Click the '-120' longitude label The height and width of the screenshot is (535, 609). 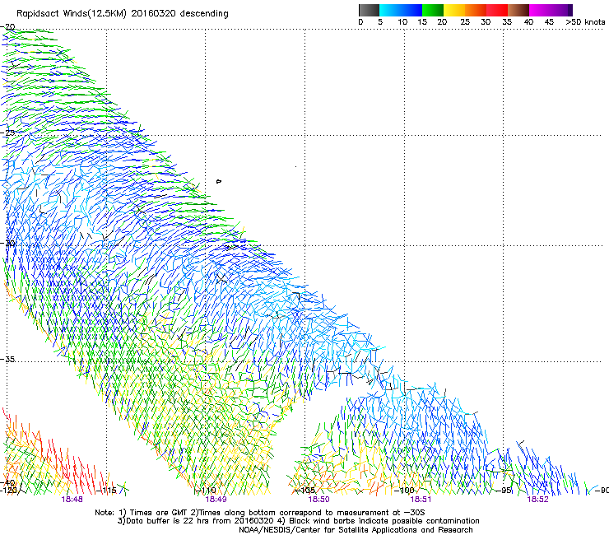pos(9,490)
